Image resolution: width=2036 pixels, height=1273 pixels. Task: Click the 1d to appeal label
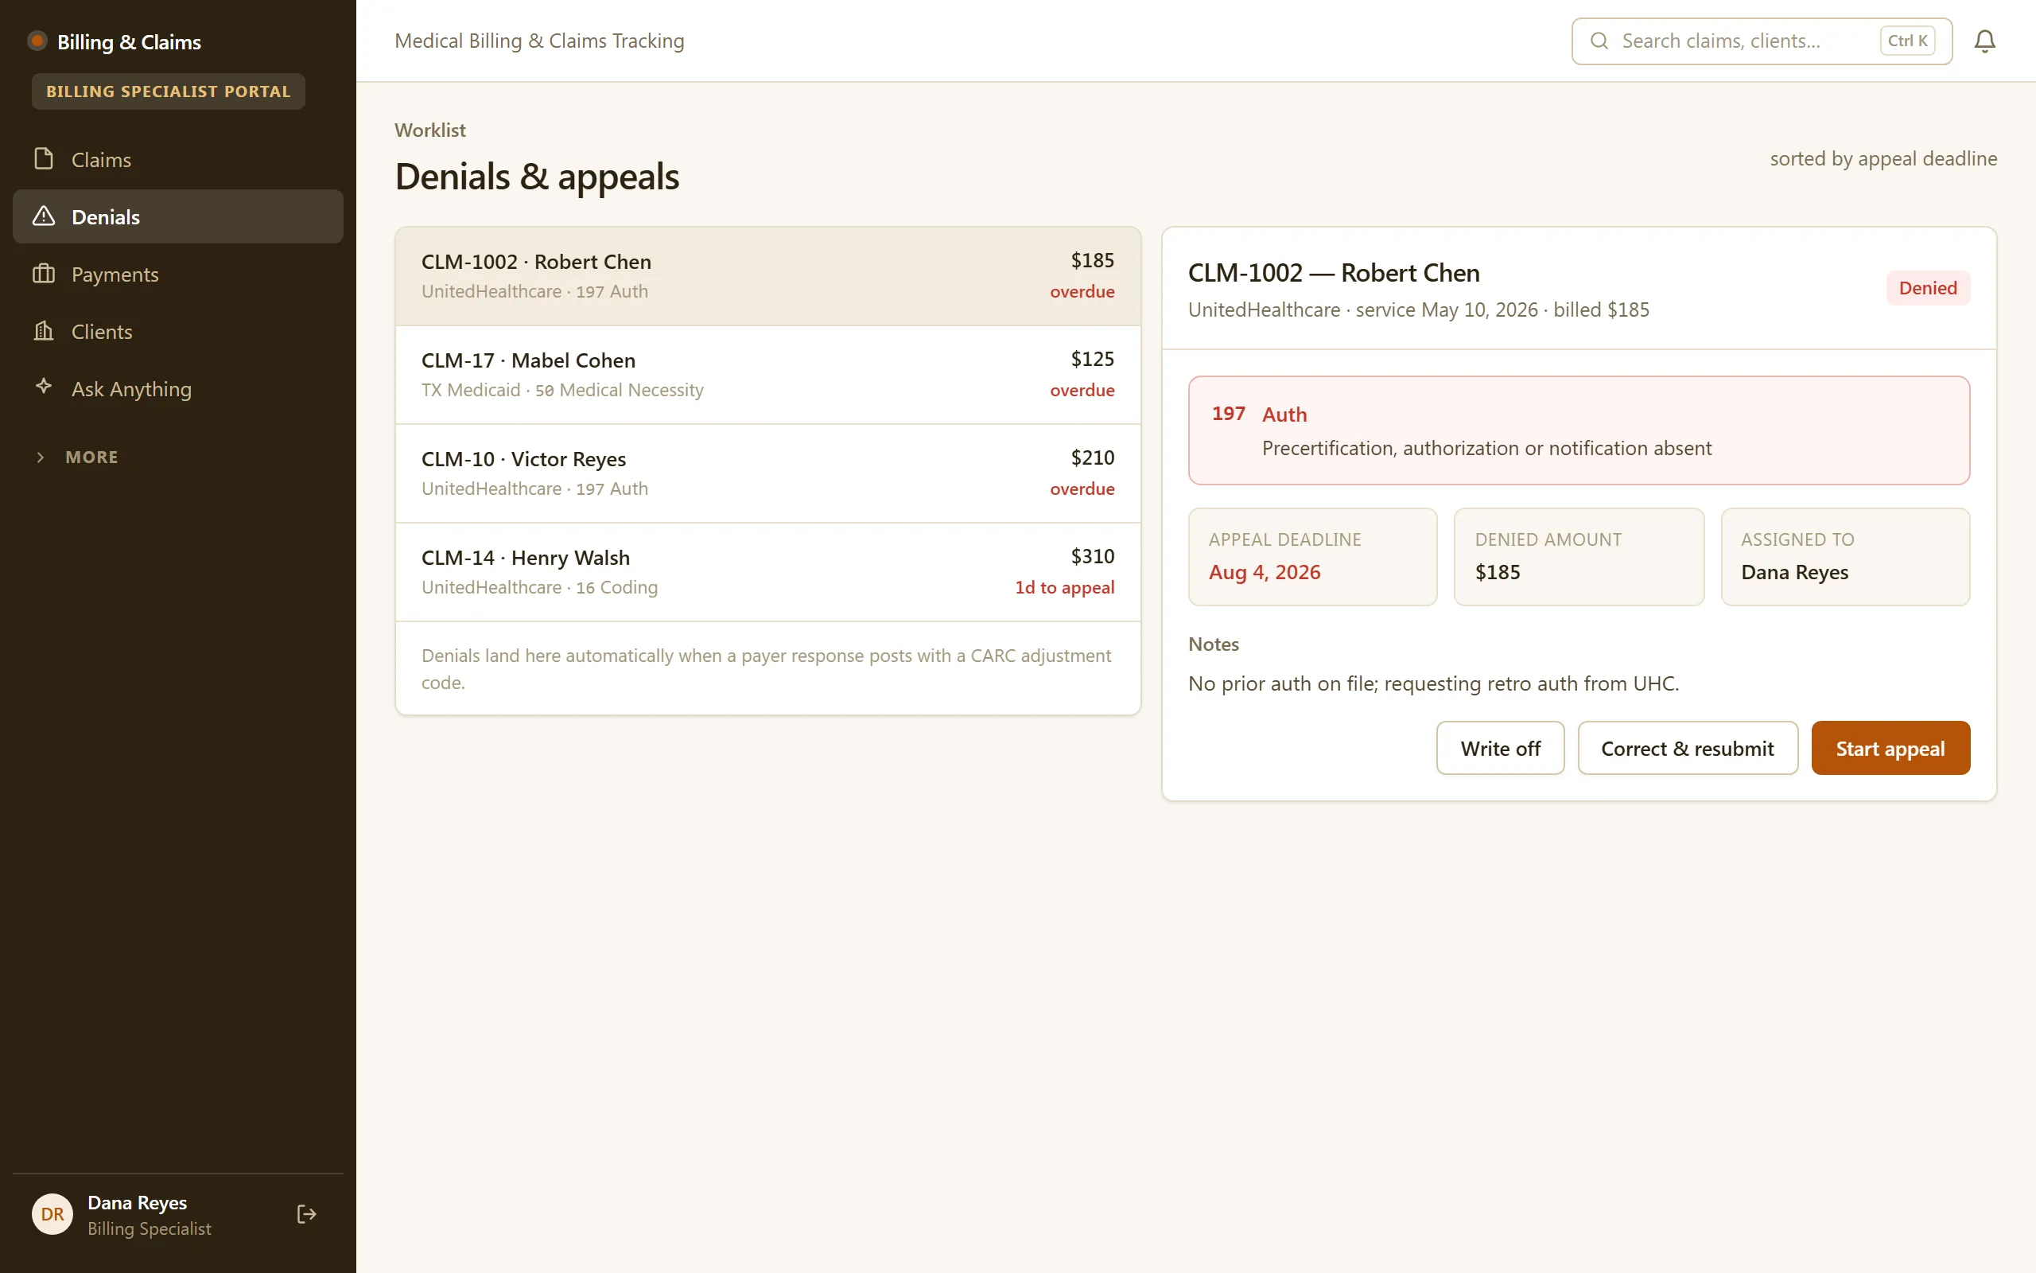(x=1064, y=588)
